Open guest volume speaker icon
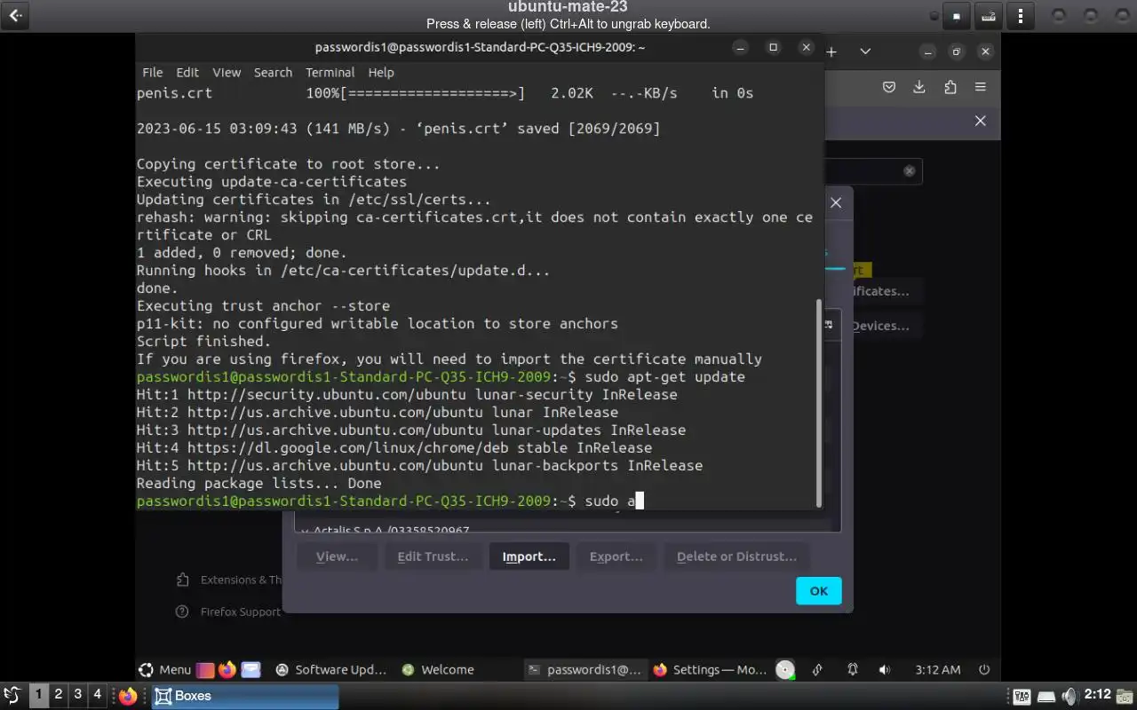The width and height of the screenshot is (1137, 710). click(x=884, y=670)
